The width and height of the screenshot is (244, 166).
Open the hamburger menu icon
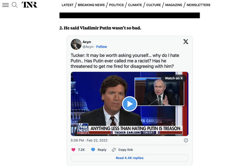6,5
